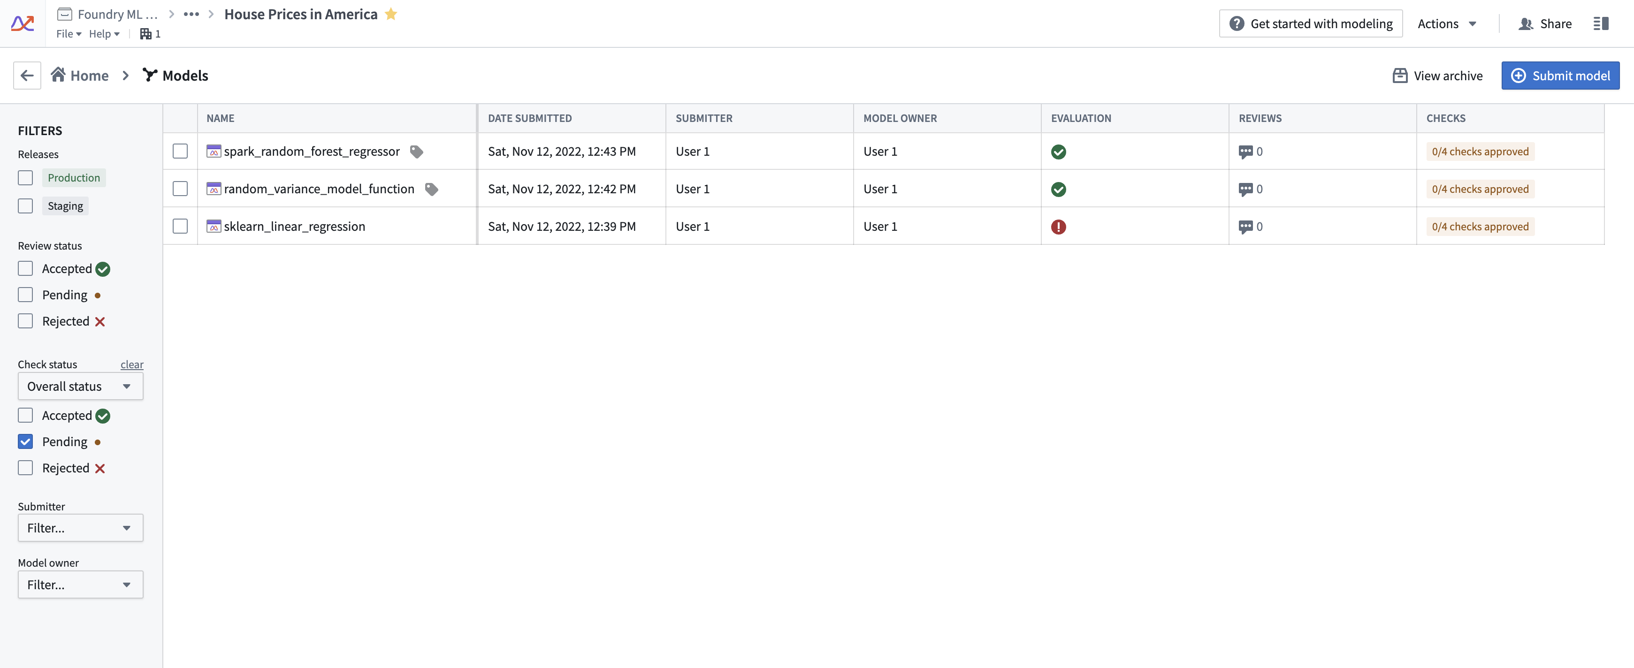Enable the Production release filter
1634x668 pixels.
coord(25,178)
